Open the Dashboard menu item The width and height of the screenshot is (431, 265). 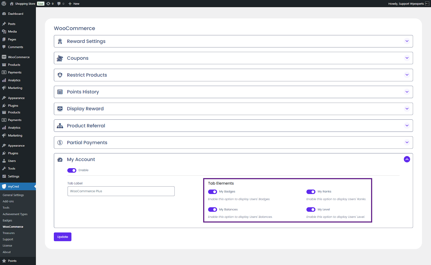click(x=15, y=14)
